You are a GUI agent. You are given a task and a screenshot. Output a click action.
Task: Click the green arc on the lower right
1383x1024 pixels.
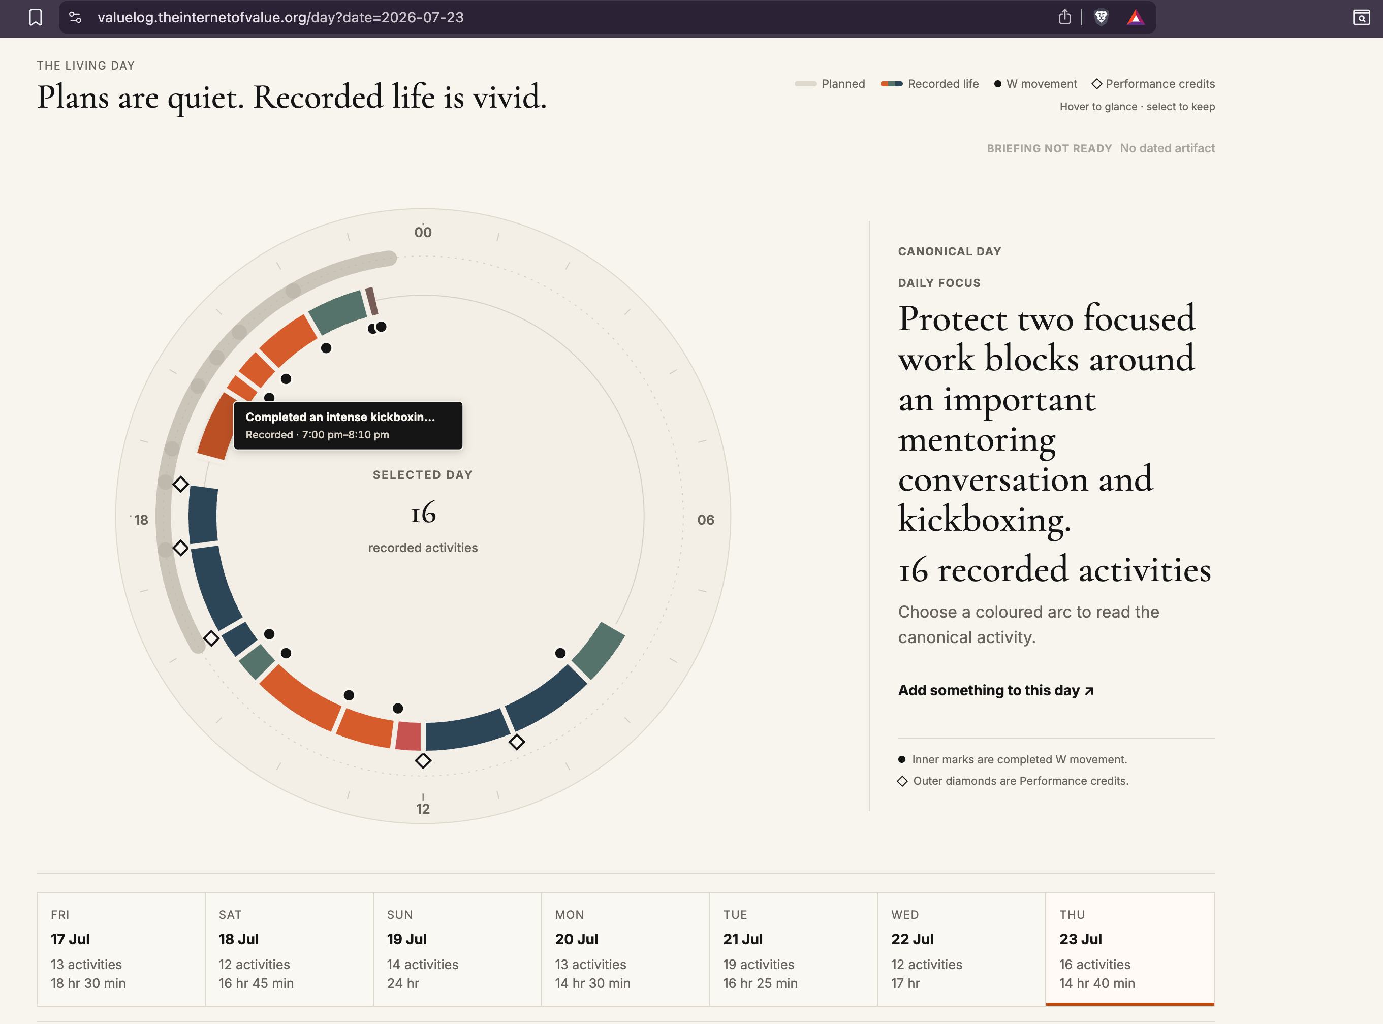[x=598, y=650]
